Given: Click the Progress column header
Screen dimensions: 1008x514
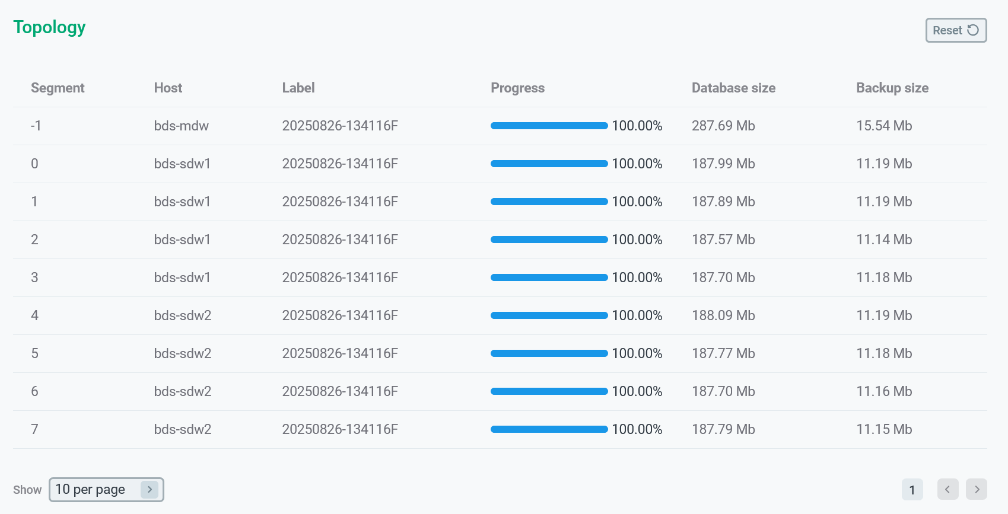Looking at the screenshot, I should click(x=517, y=88).
